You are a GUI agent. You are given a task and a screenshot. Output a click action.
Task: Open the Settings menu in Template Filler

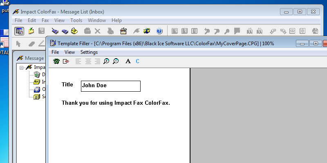coord(89,52)
